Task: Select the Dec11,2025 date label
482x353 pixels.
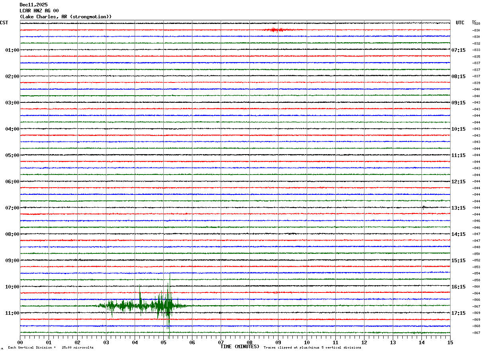Action: pos(33,5)
